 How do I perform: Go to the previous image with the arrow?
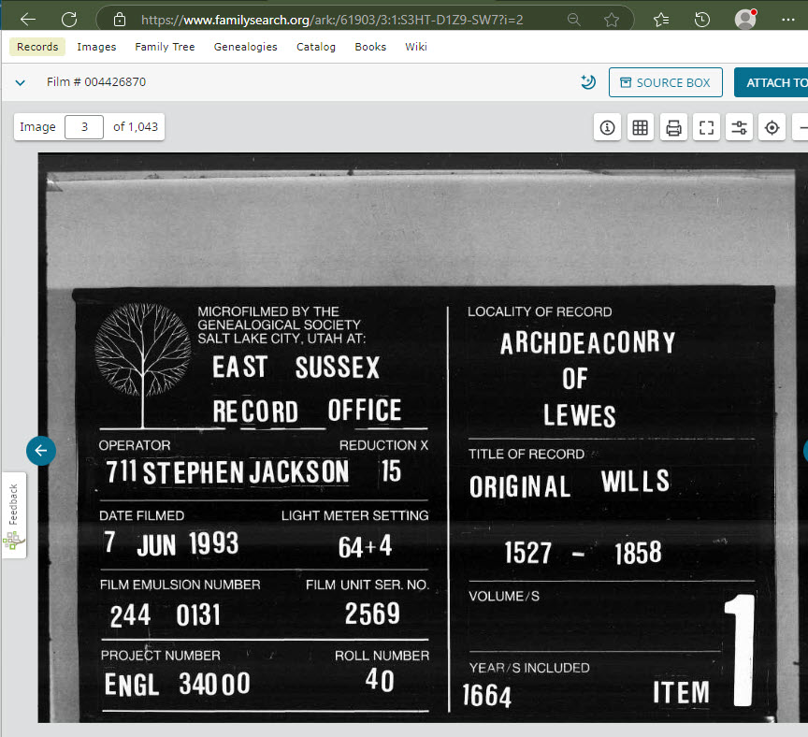41,451
